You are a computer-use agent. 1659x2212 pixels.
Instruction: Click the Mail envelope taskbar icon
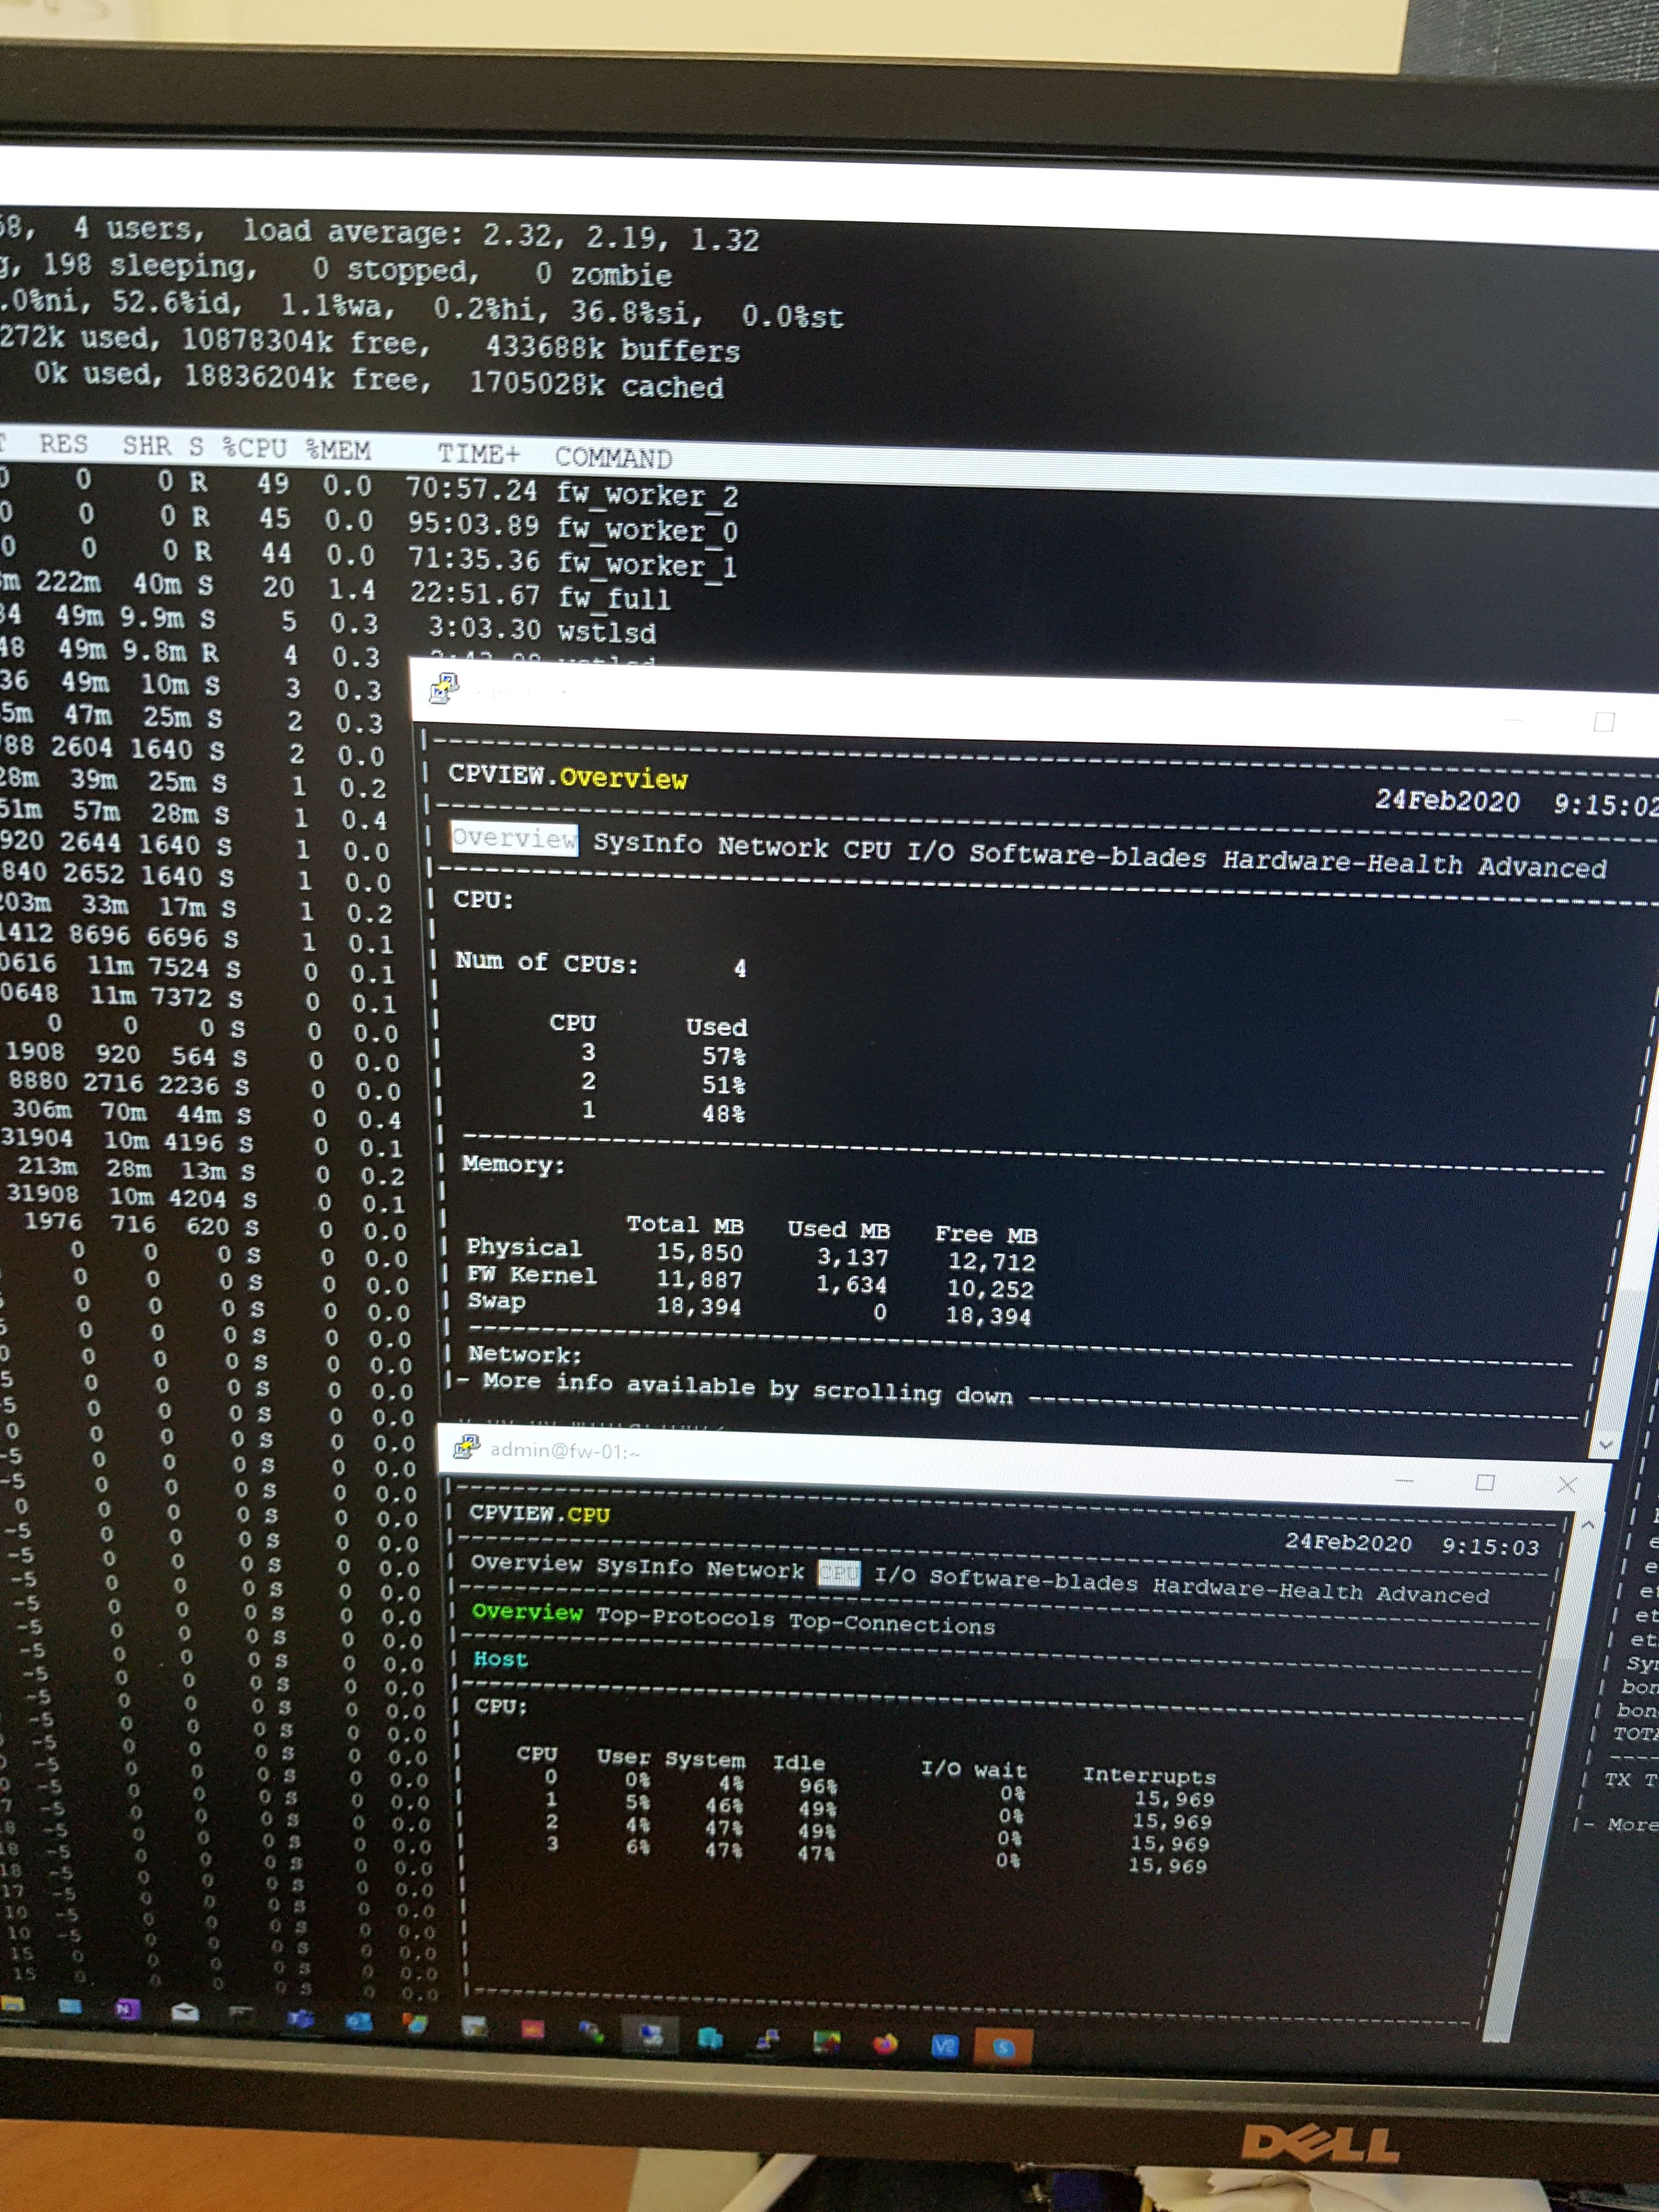[x=185, y=2012]
